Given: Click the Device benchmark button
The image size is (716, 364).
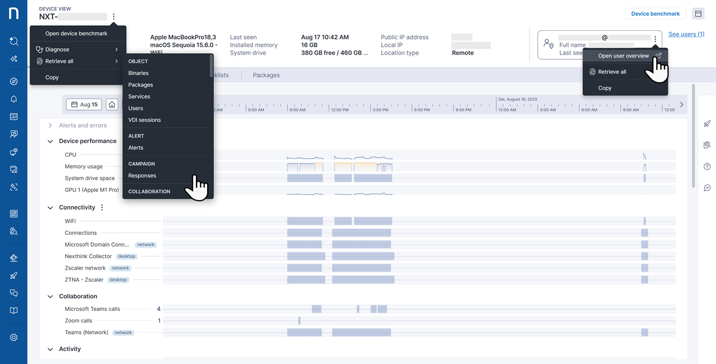Looking at the screenshot, I should coord(655,14).
